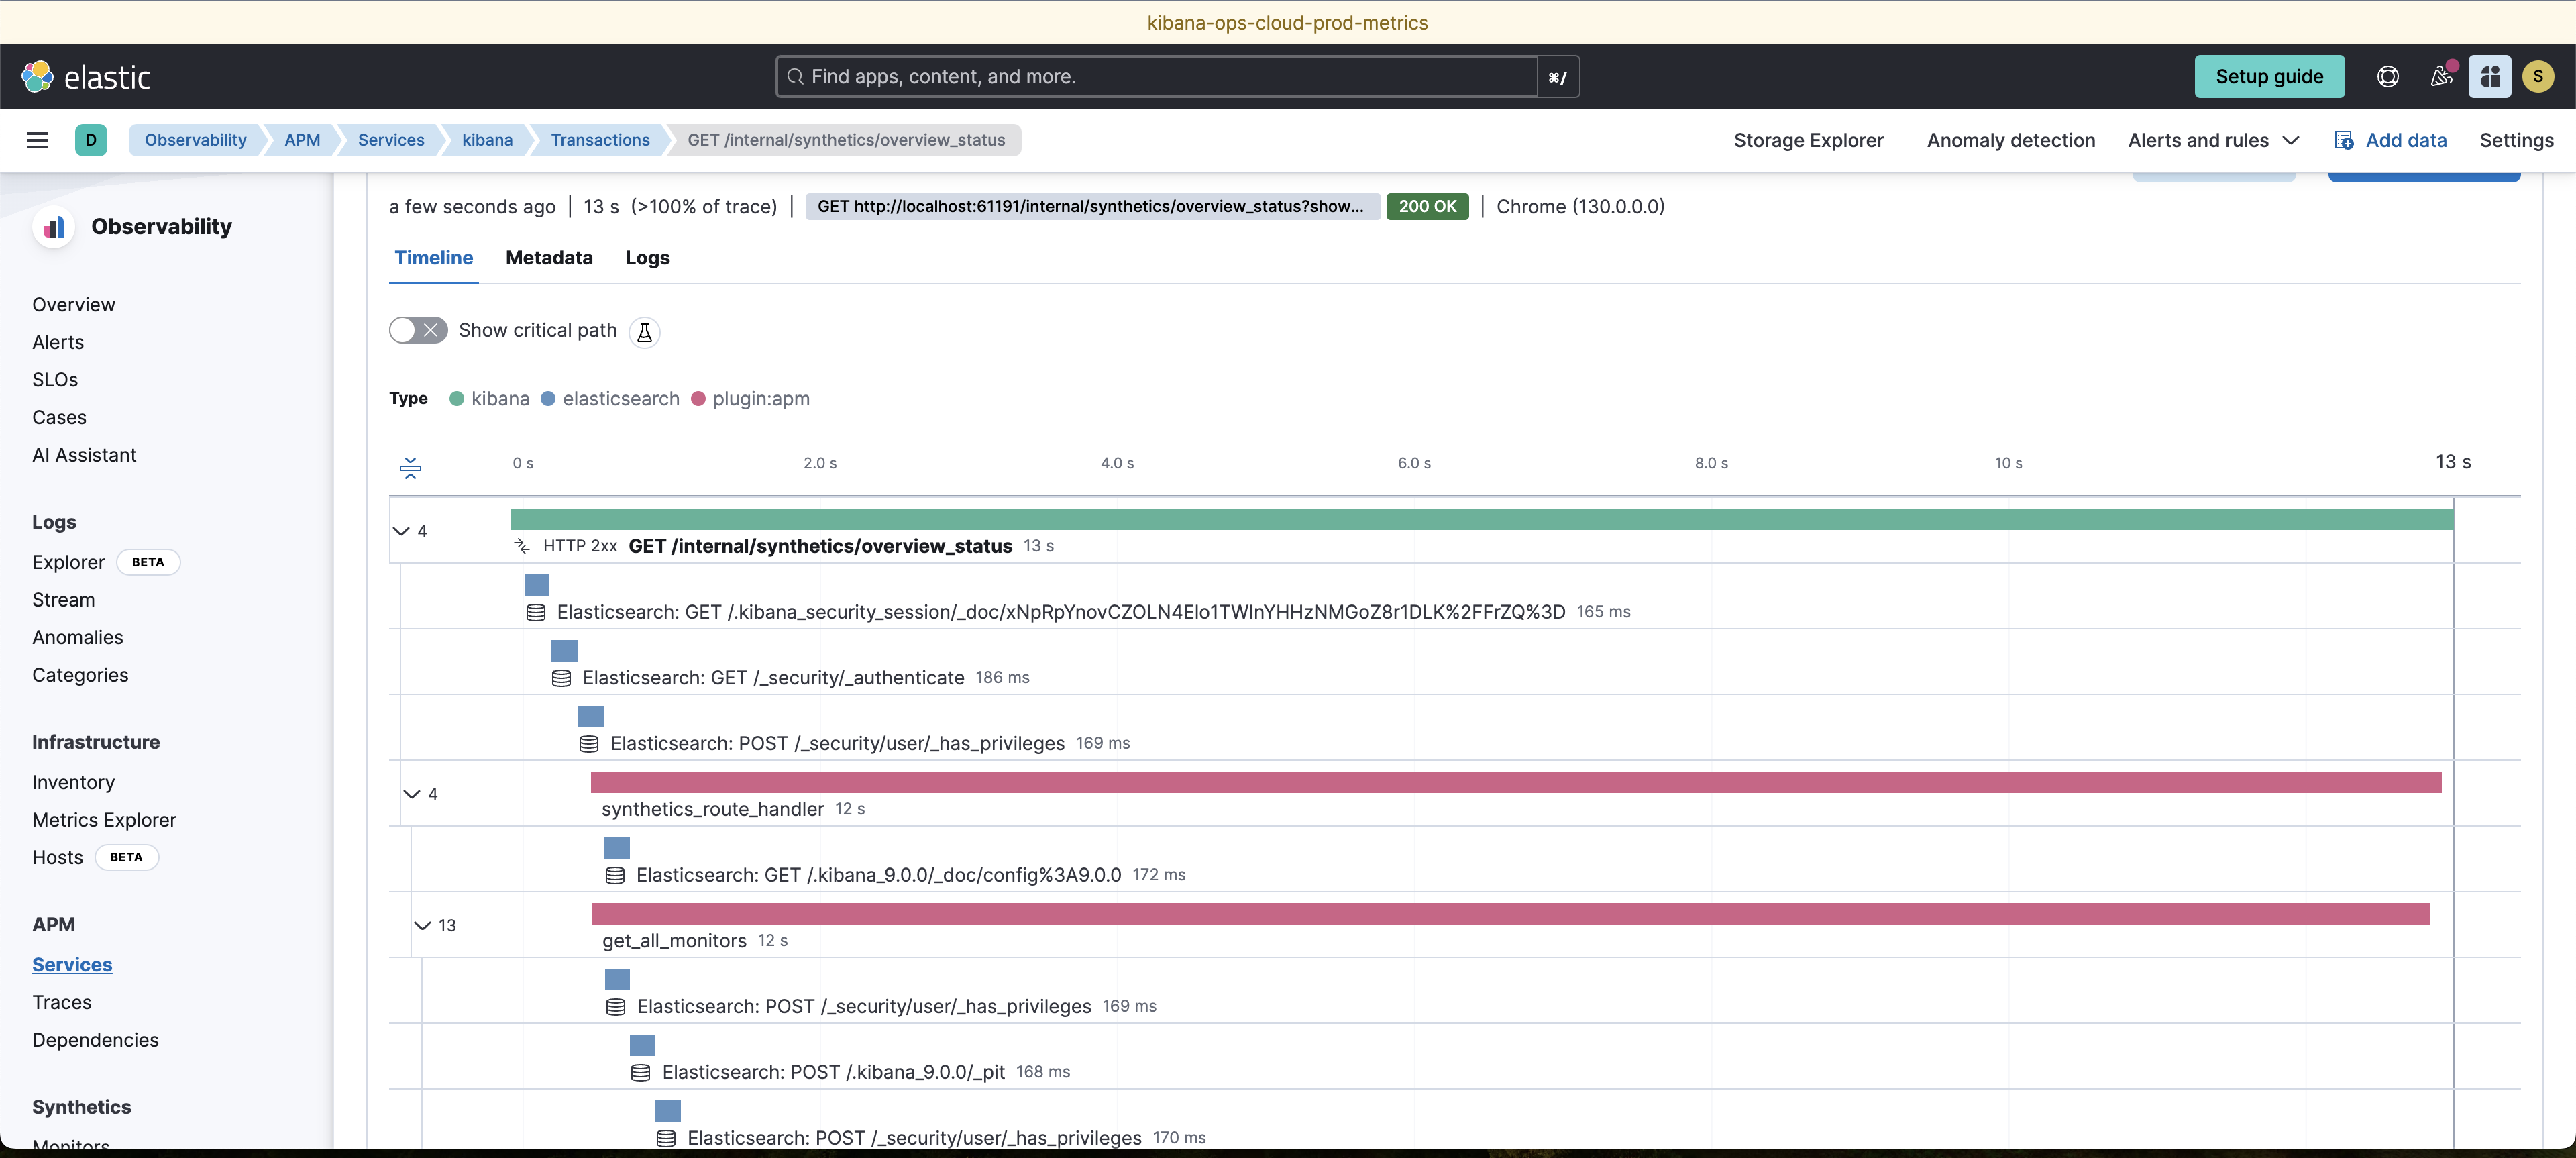Image resolution: width=2576 pixels, height=1158 pixels.
Task: Open the help menu lifebuoy icon
Action: (2387, 77)
